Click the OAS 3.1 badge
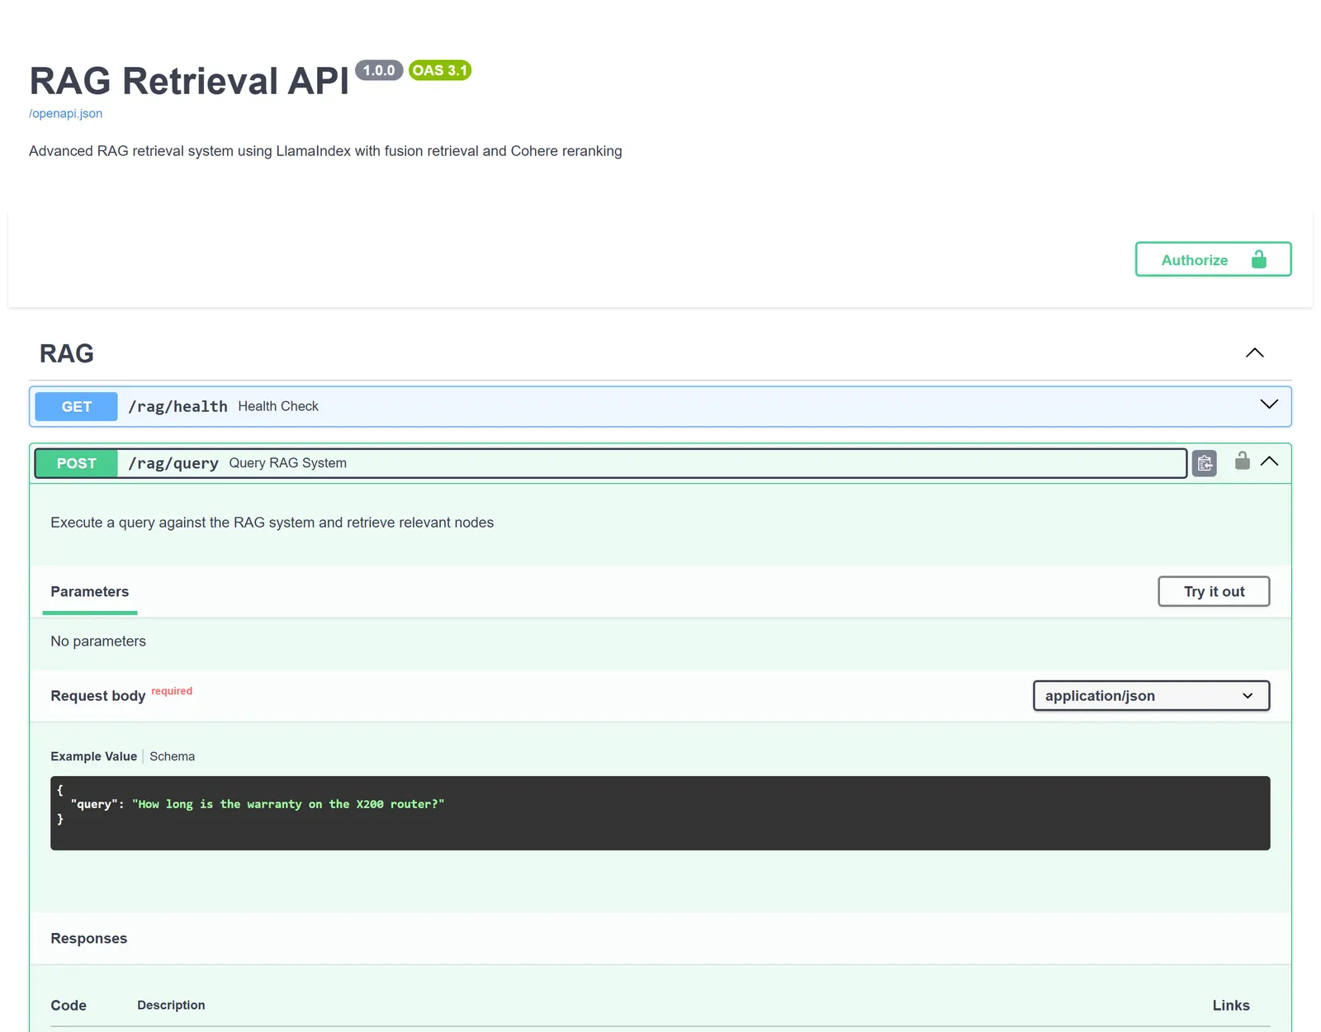Image resolution: width=1321 pixels, height=1032 pixels. click(440, 70)
